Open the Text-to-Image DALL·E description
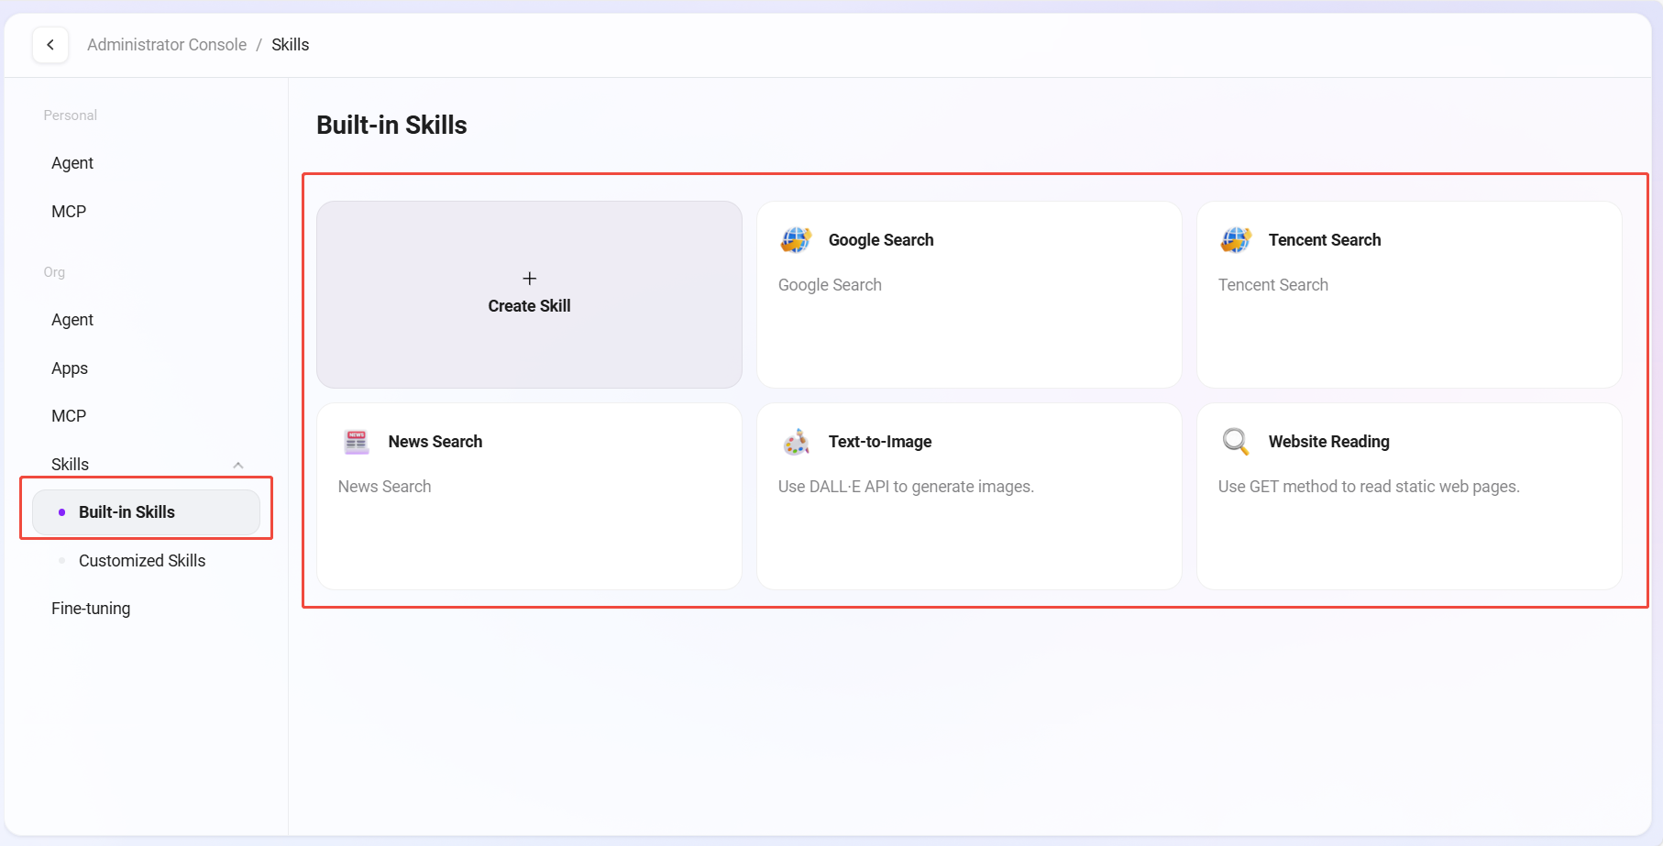 pyautogui.click(x=906, y=487)
